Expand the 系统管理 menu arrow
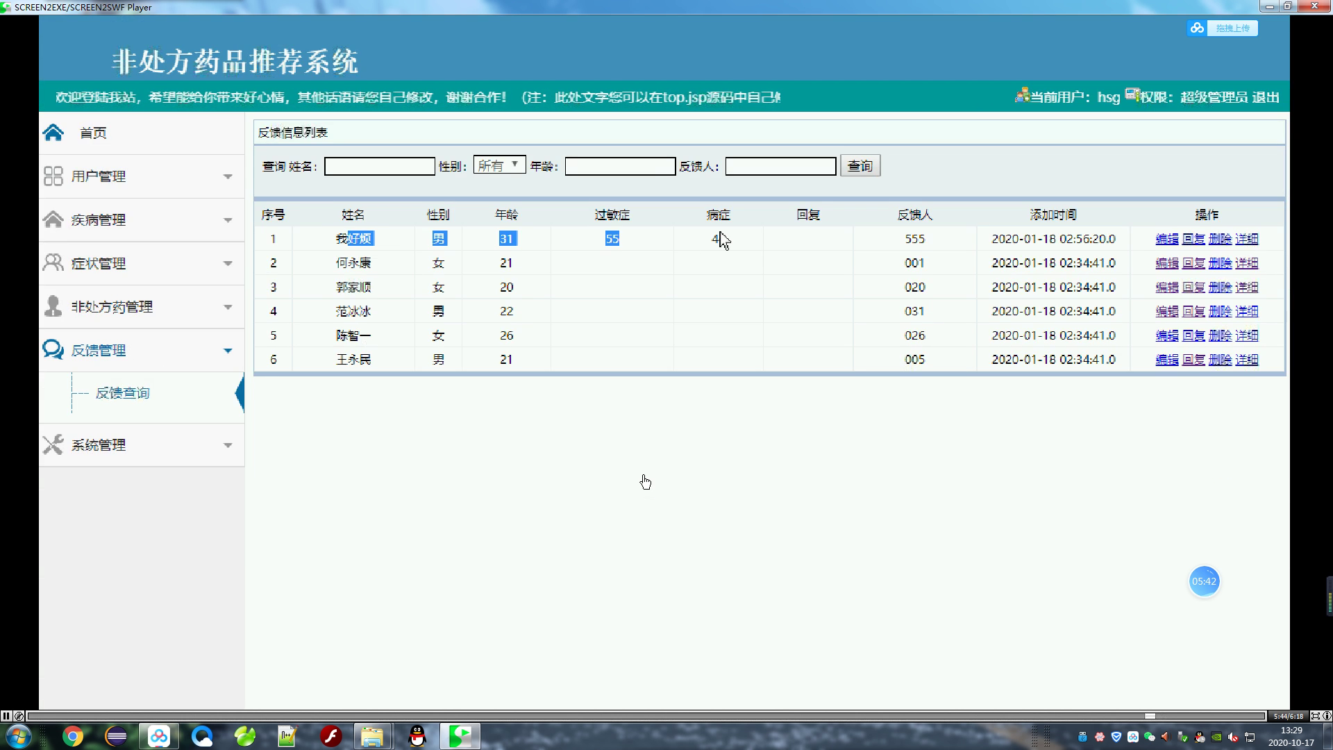This screenshot has height=750, width=1333. pos(228,445)
